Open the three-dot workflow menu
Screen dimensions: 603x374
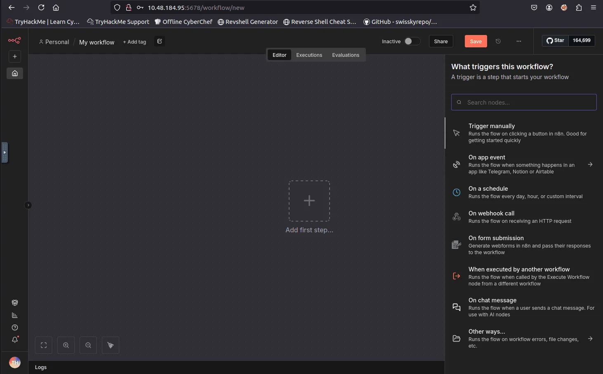(519, 41)
